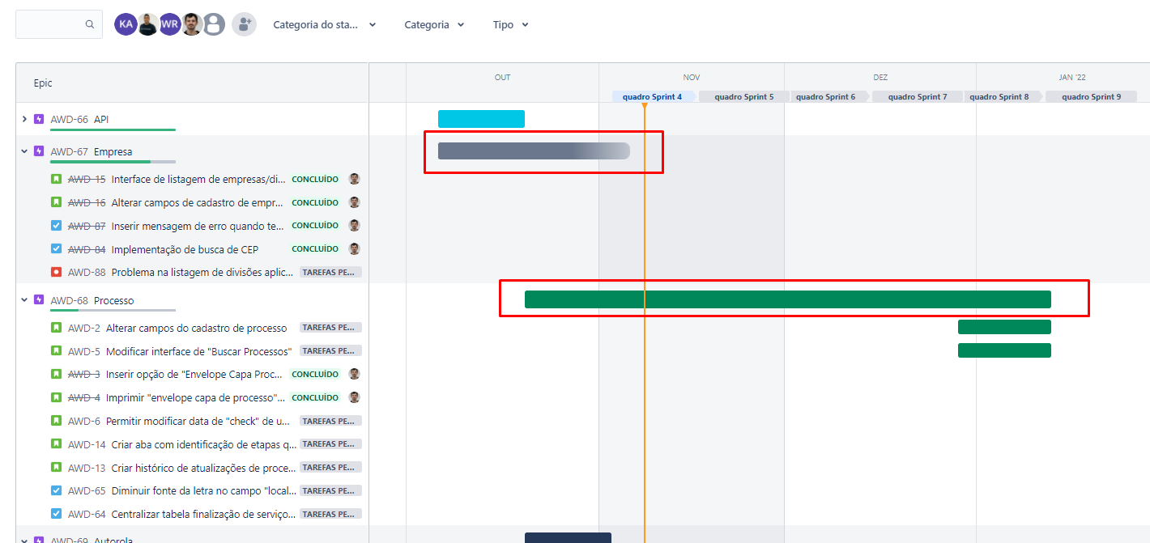The width and height of the screenshot is (1150, 543).
Task: Select the WR user avatar
Action: [169, 24]
